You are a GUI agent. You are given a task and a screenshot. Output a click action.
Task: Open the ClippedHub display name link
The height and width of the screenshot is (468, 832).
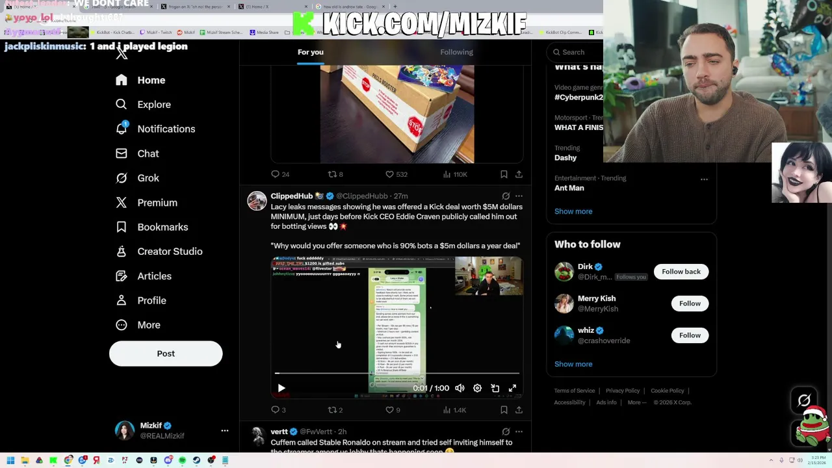click(292, 196)
